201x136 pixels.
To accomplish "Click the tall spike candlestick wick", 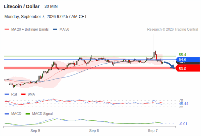I will click(154, 42).
